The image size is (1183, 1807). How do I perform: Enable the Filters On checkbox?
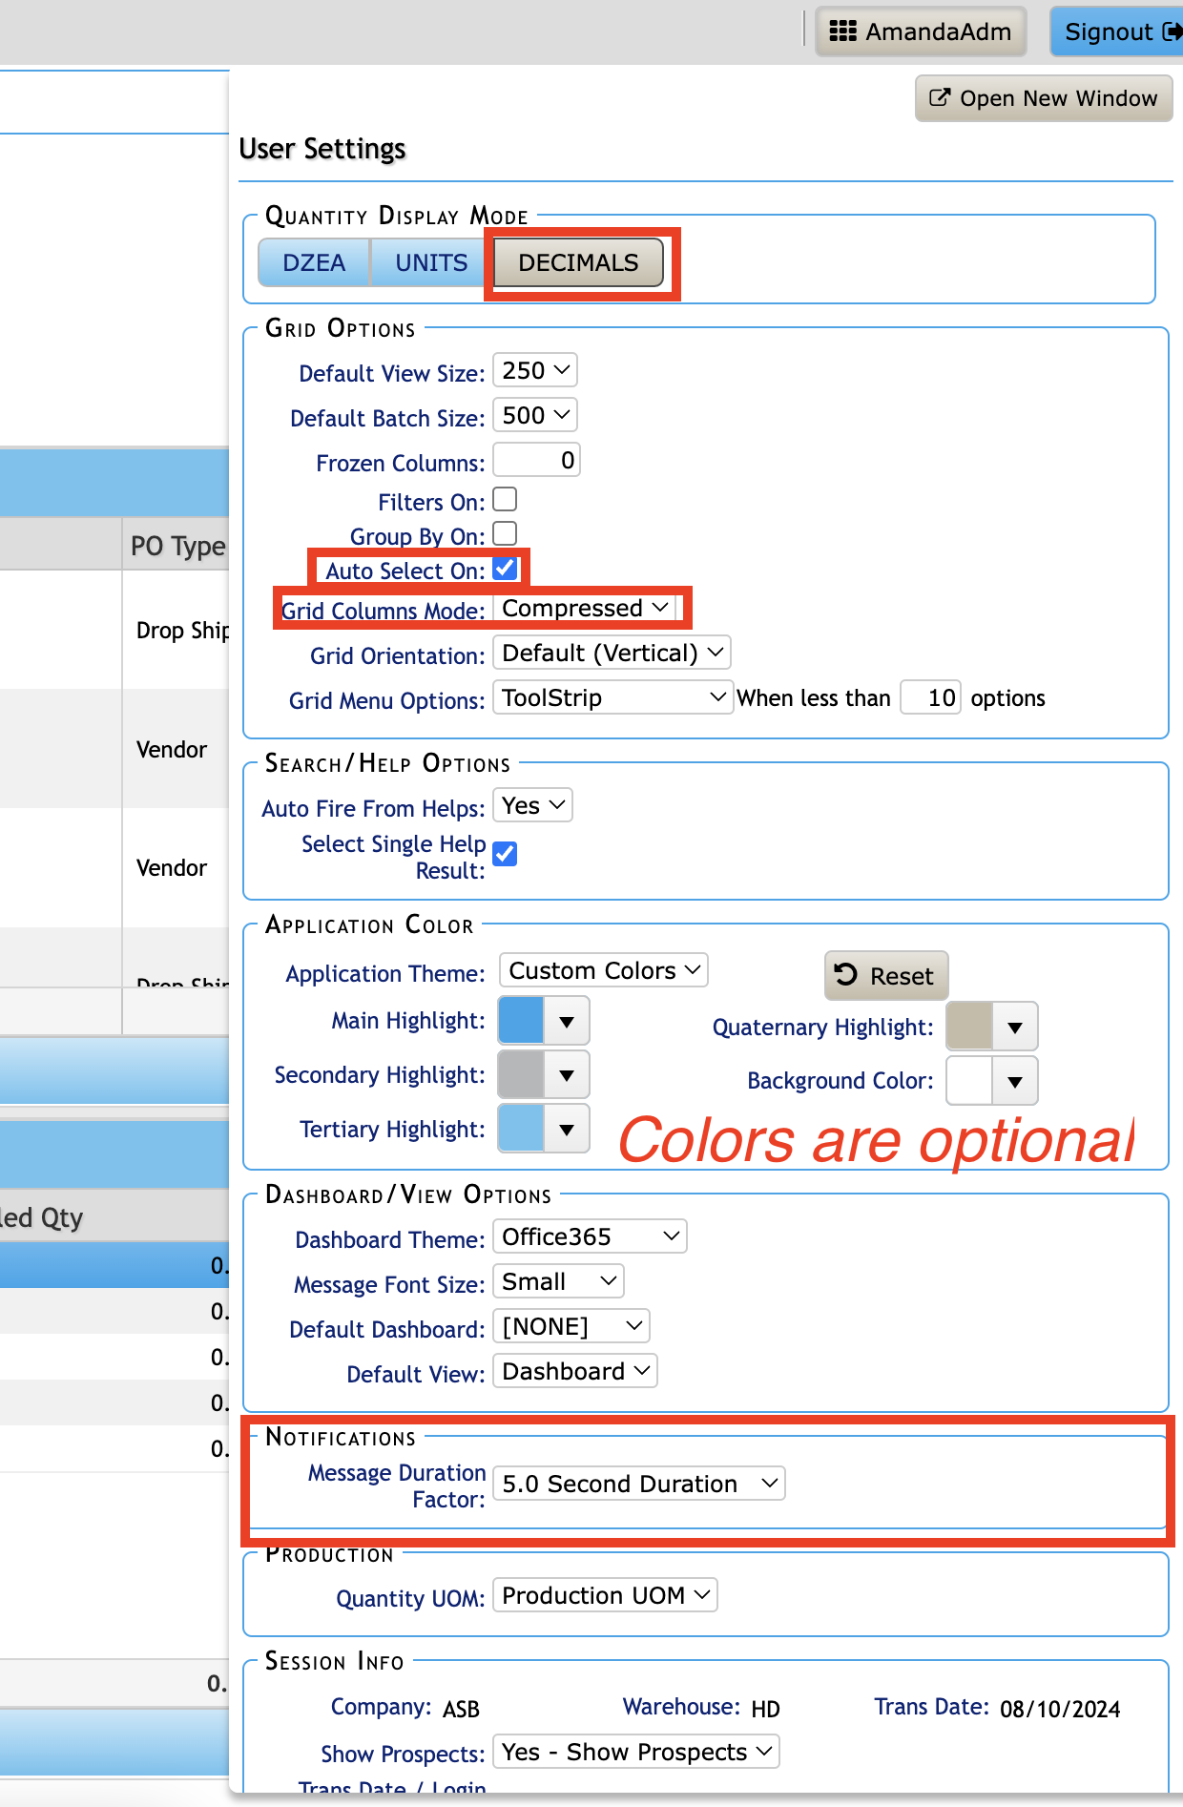pos(505,499)
